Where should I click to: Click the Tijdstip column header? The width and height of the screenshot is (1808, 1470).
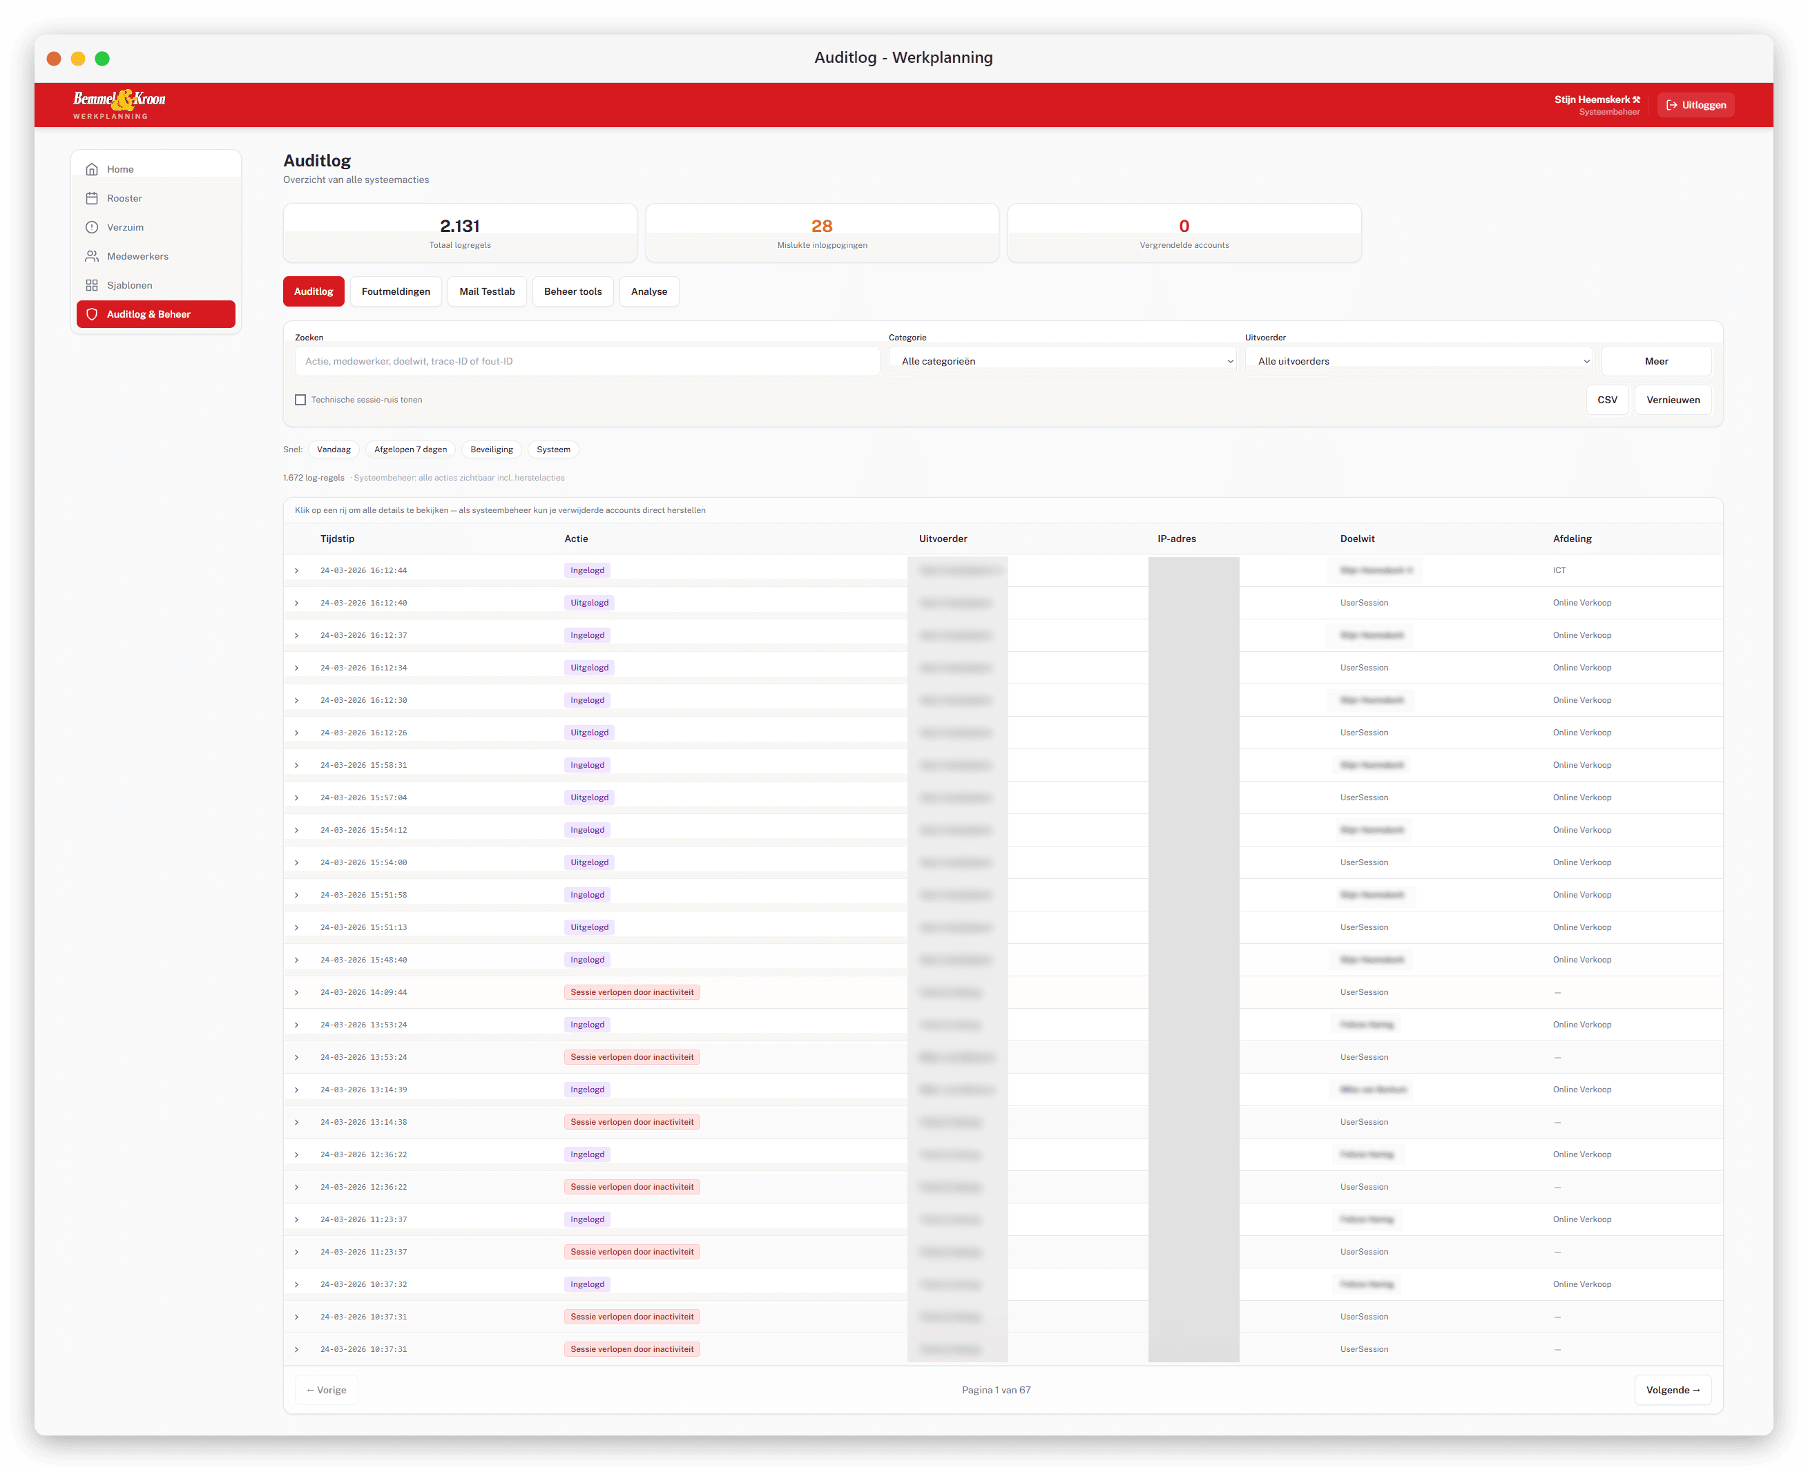tap(337, 539)
